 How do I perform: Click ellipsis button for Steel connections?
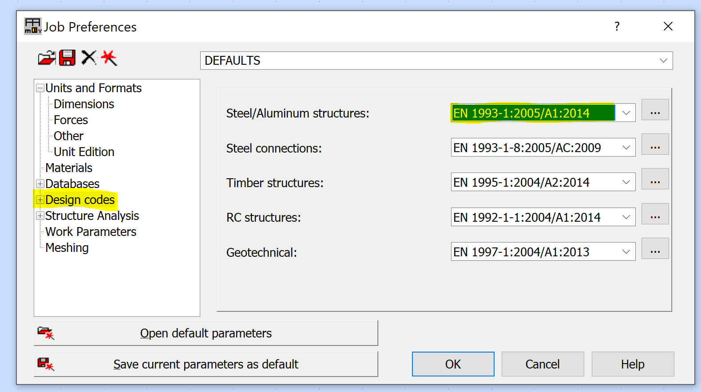(655, 144)
